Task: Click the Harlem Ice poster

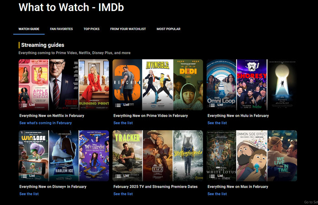Action: point(64,156)
